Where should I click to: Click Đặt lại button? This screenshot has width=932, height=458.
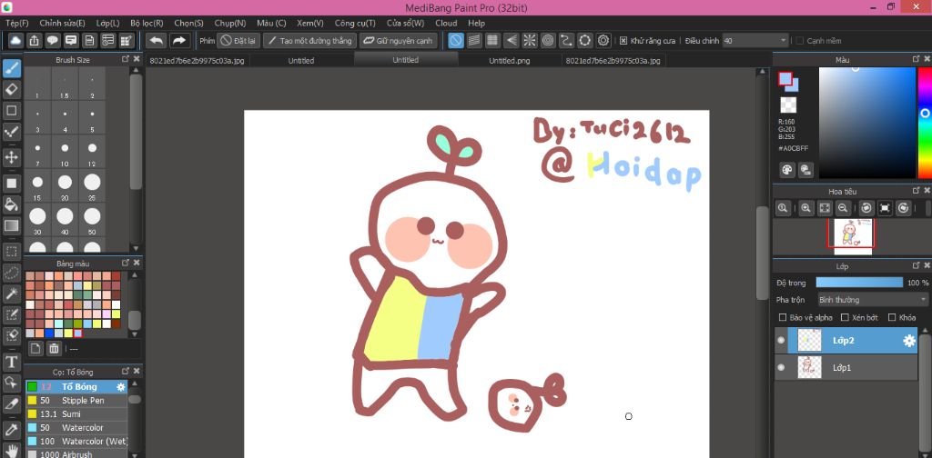tap(238, 41)
